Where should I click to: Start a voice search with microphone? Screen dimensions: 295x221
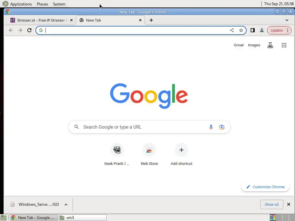[211, 127]
